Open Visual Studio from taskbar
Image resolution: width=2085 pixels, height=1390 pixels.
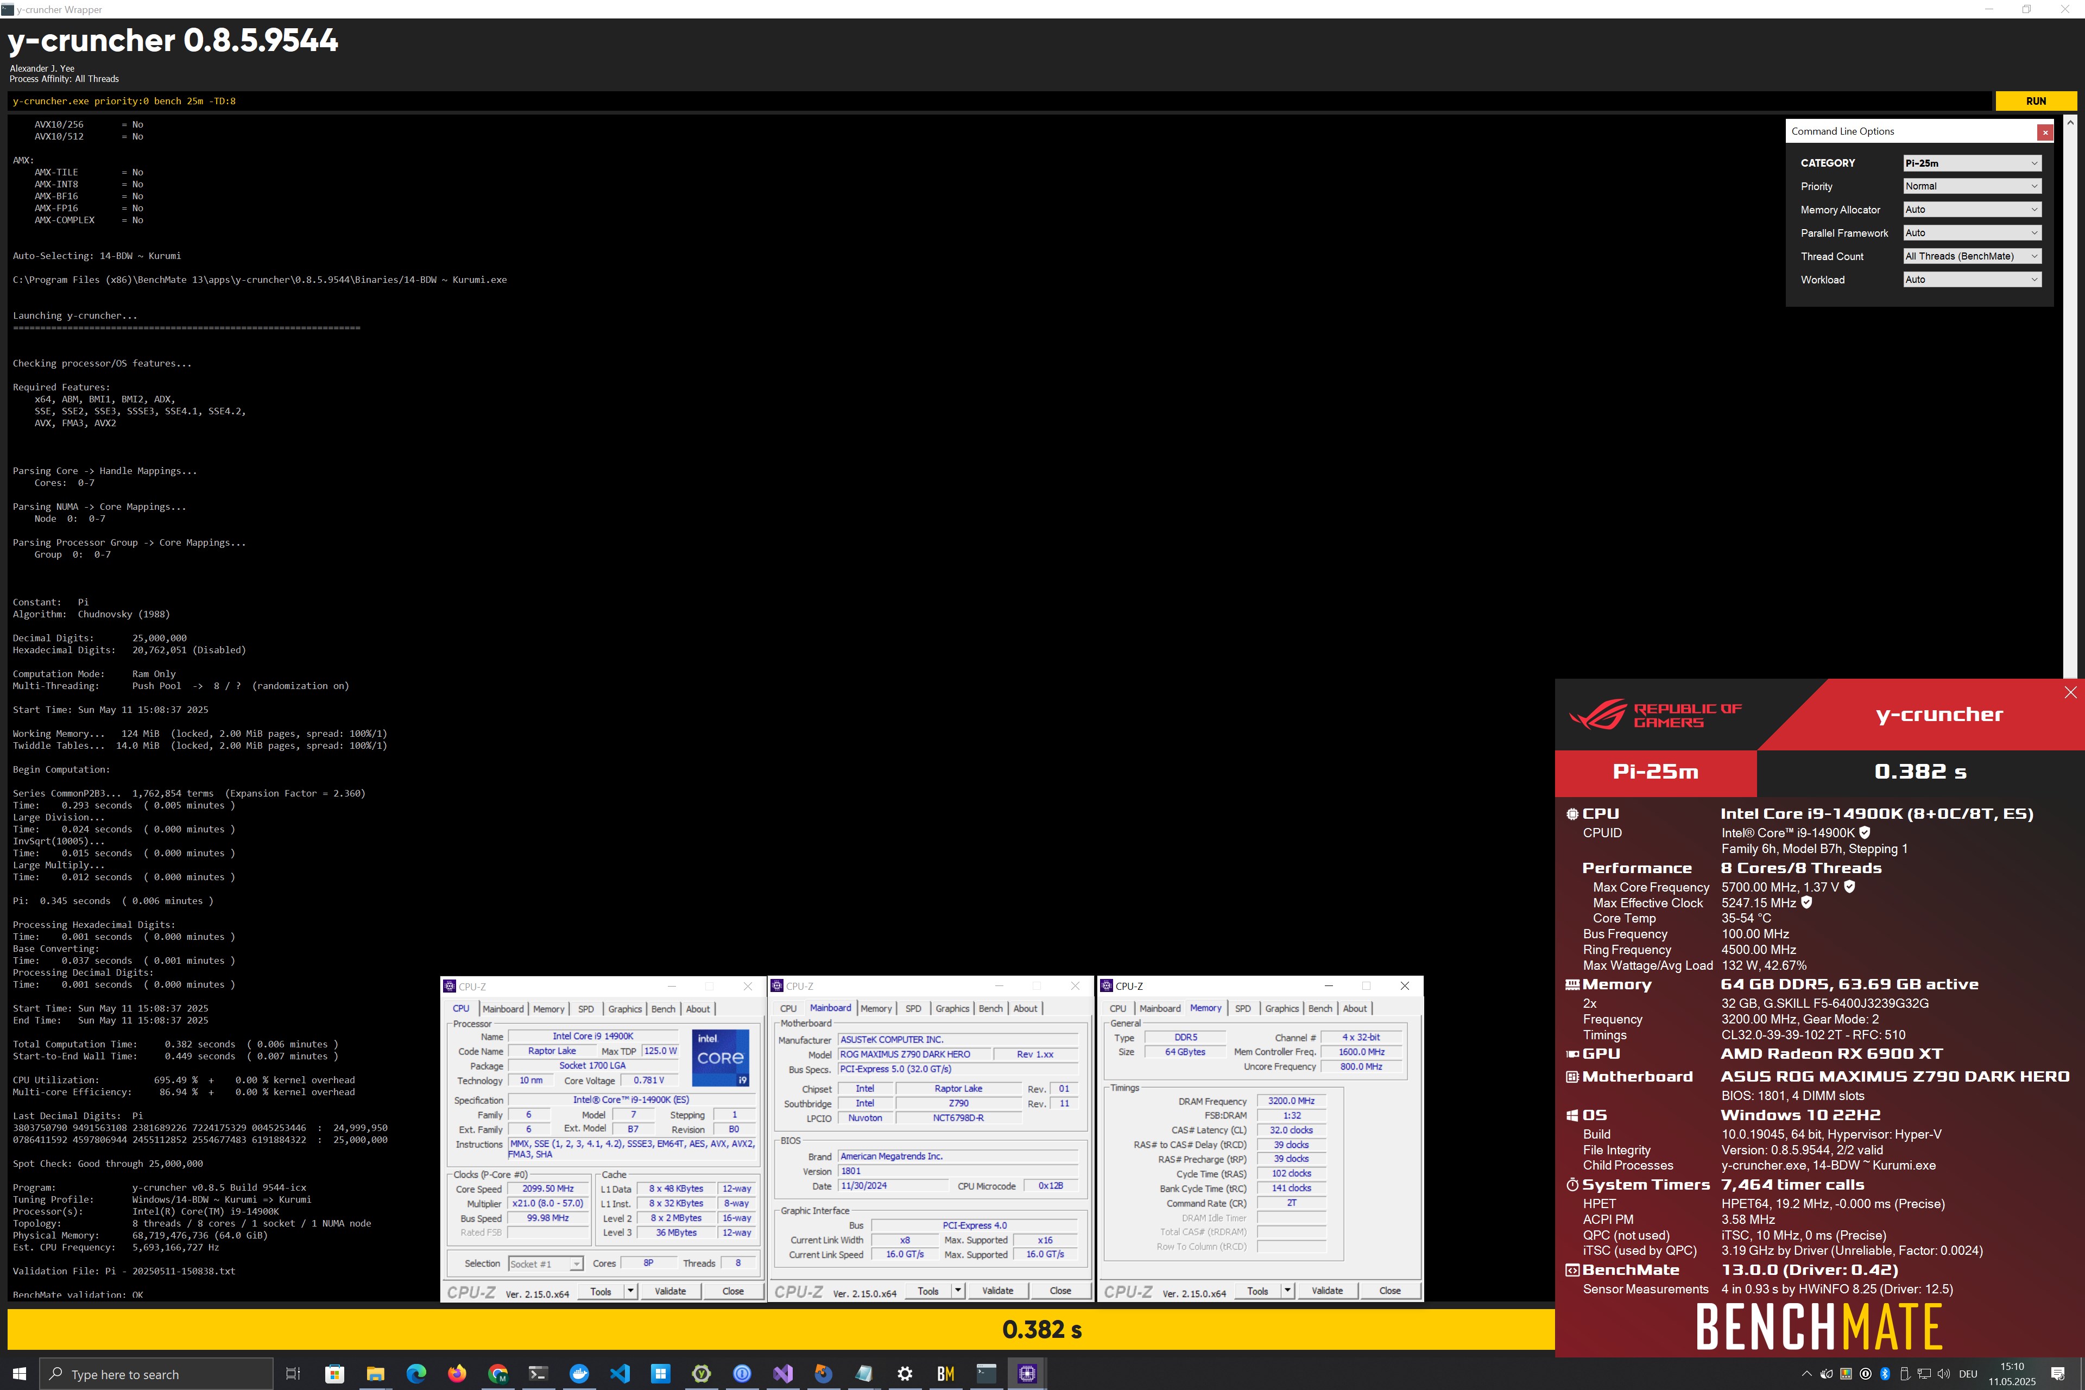783,1374
